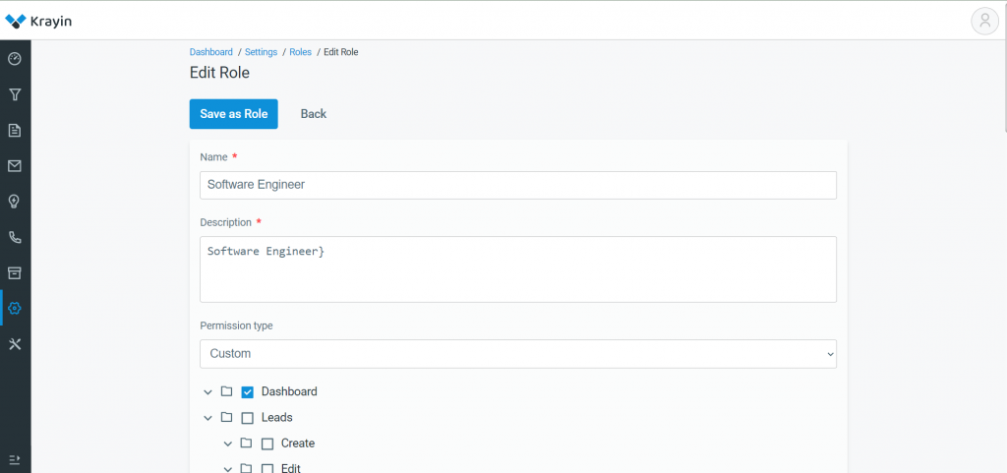Collapse the Dashboard tree chevron
The image size is (1007, 473).
207,392
